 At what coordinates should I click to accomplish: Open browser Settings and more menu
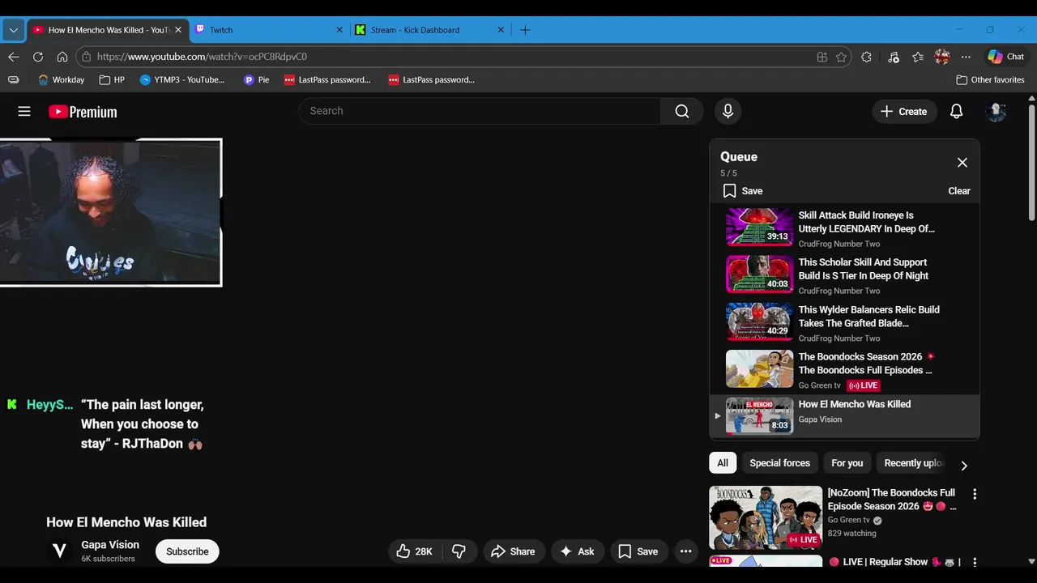(966, 57)
